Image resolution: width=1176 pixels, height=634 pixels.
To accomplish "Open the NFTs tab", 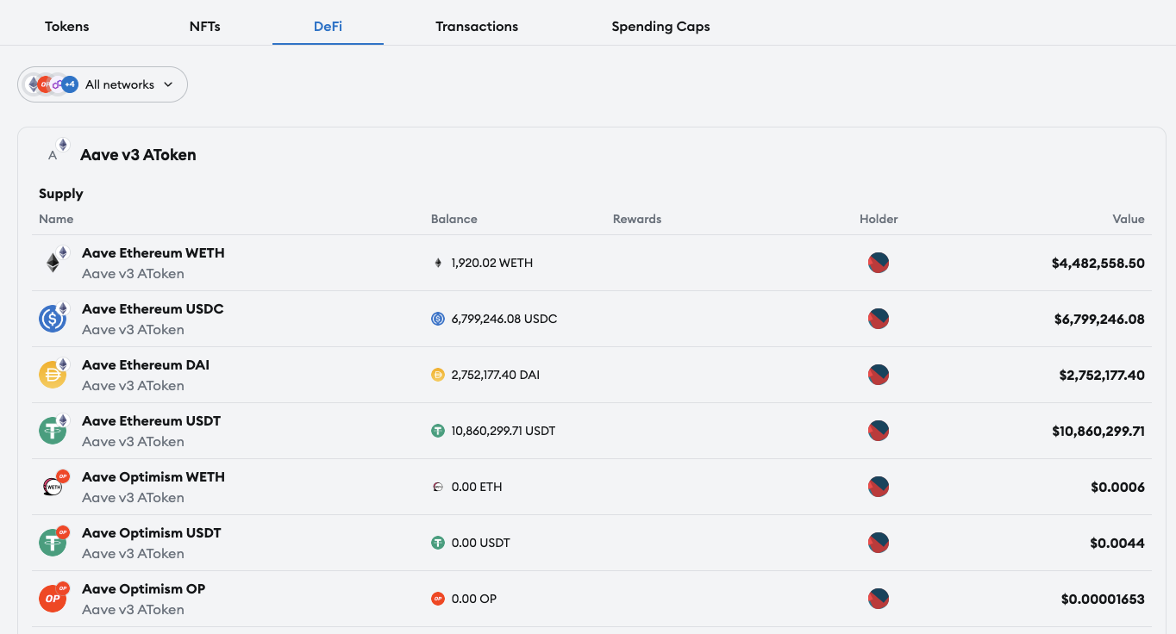I will click(x=205, y=26).
